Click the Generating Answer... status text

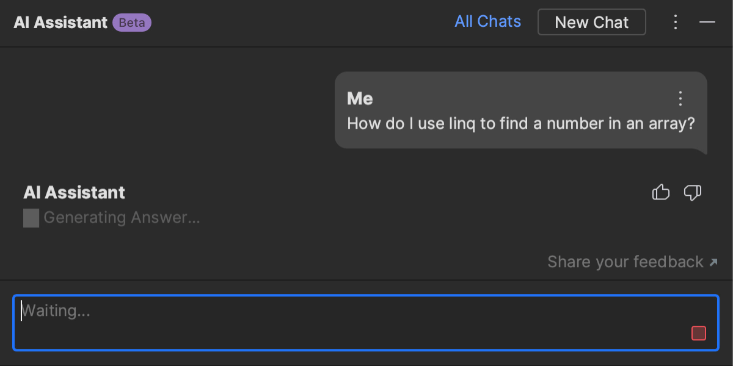click(122, 218)
